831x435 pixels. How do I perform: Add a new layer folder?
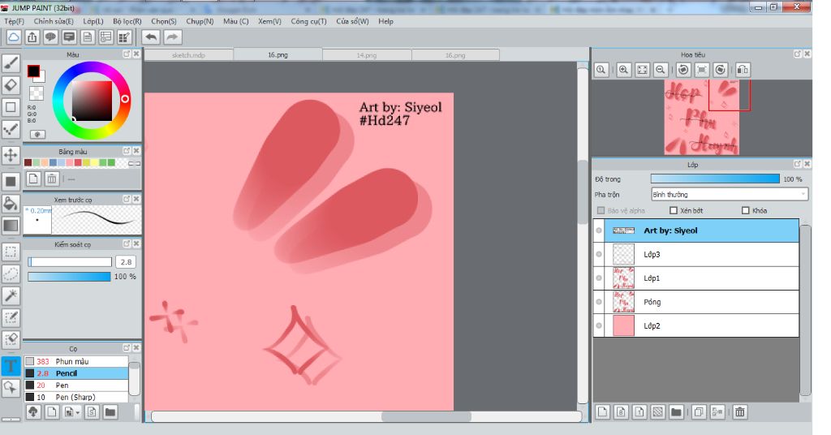pos(676,411)
